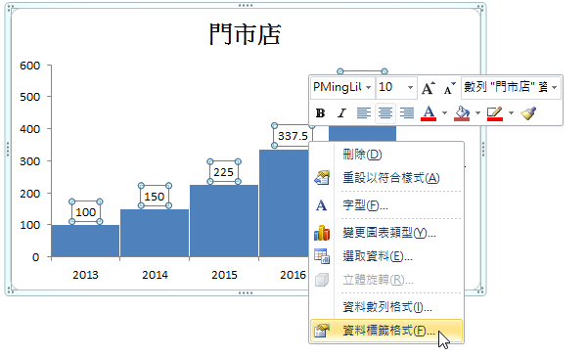587x357 pixels.
Task: Click the 選取資料 table icon
Action: point(322,256)
